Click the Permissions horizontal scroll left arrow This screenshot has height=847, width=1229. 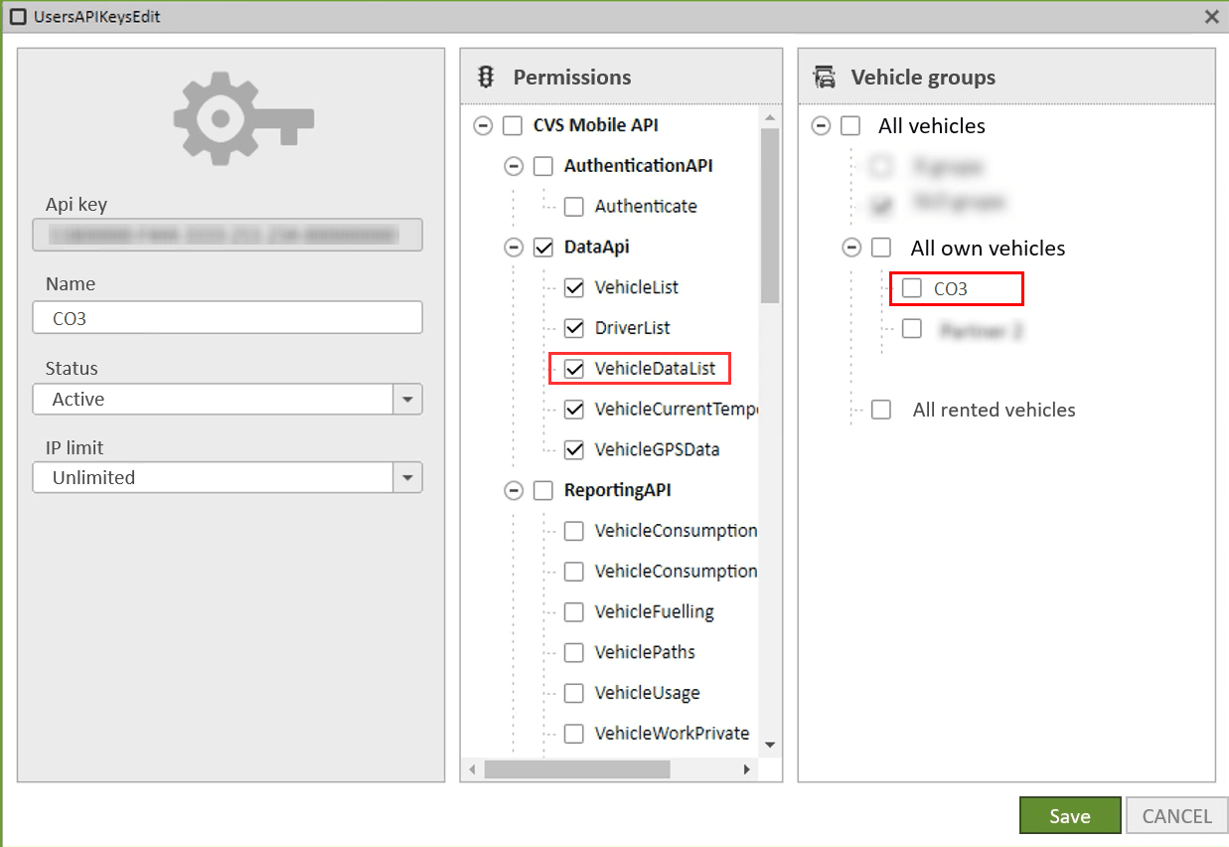pyautogui.click(x=472, y=769)
